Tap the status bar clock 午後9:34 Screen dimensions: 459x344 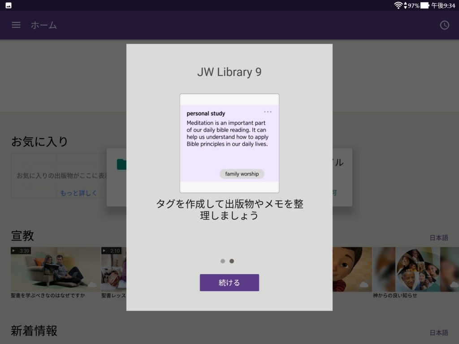point(443,5)
